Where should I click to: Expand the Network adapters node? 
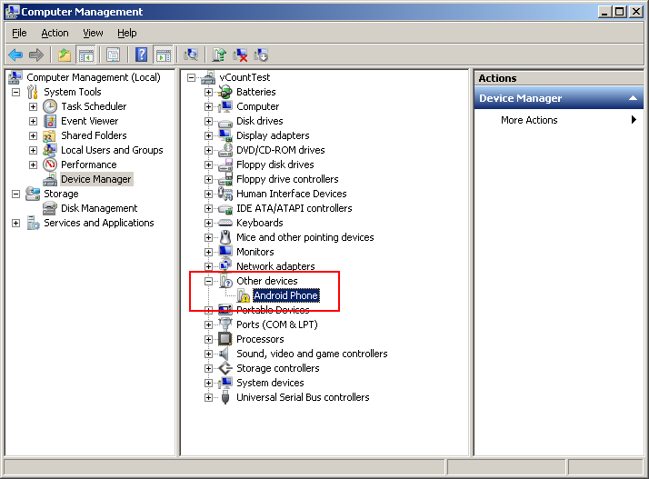[x=209, y=266]
